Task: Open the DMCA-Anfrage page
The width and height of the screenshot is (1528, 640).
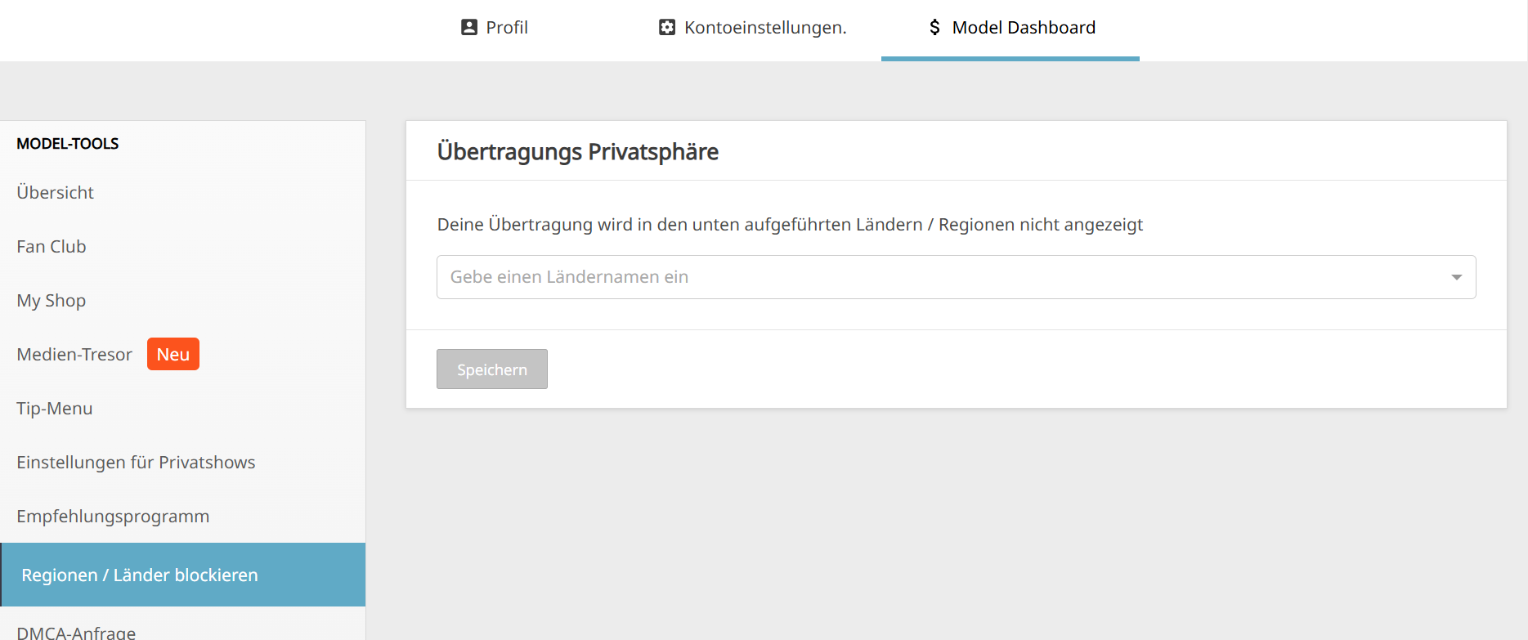Action: pos(76,632)
